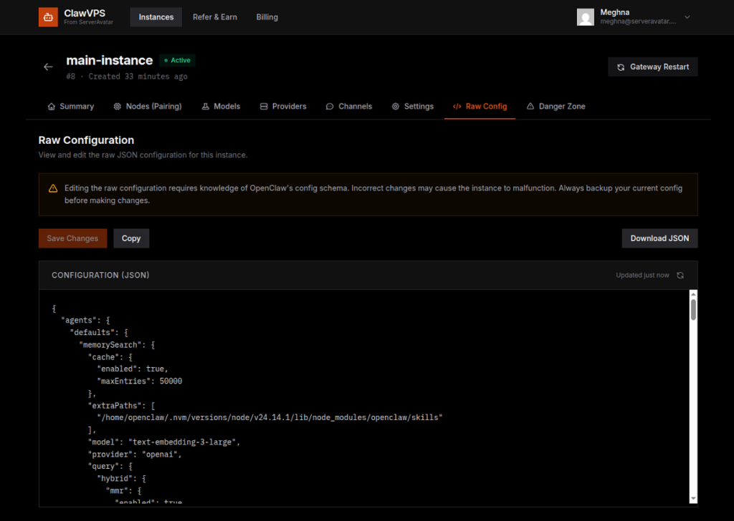Click the ClawVPS logo icon
Viewport: 734px width, 521px height.
pos(47,16)
